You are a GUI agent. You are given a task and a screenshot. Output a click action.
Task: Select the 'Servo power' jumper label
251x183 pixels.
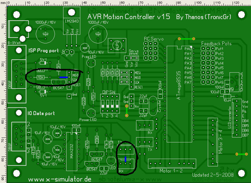point(134,52)
